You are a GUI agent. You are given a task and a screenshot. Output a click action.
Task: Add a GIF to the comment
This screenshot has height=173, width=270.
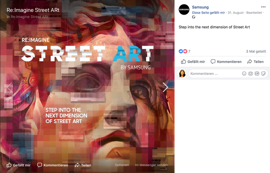point(257,74)
